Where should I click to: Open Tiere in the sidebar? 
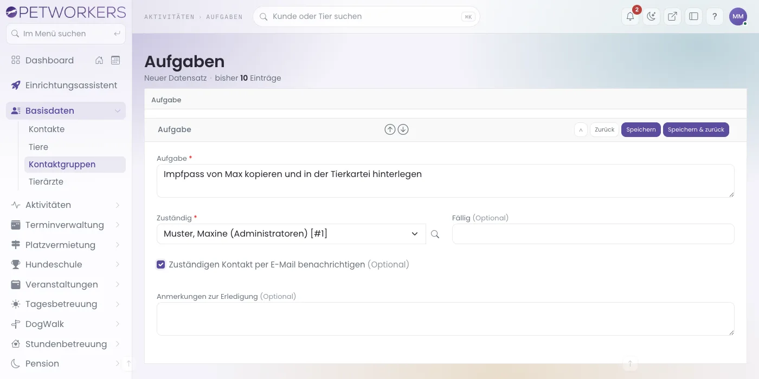coord(38,147)
